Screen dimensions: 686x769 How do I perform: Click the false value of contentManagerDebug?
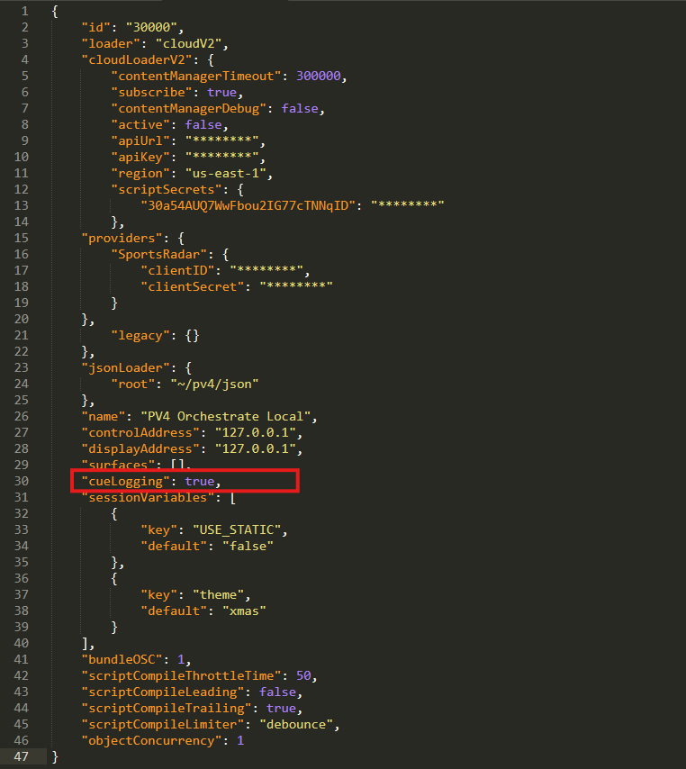pos(300,108)
